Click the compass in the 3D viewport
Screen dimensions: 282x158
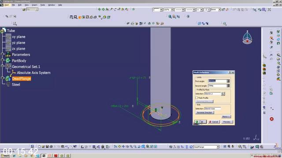pyautogui.click(x=247, y=37)
